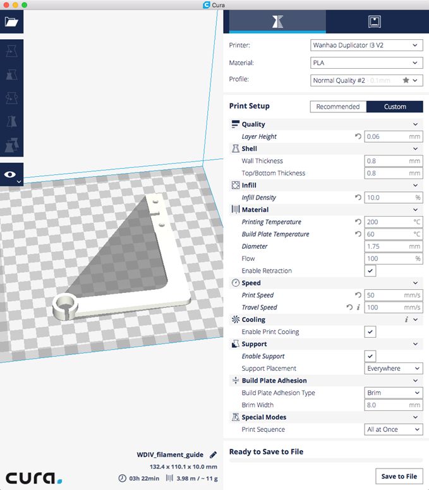
Task: Reset Print Speed with the revert arrow
Action: coord(358,295)
